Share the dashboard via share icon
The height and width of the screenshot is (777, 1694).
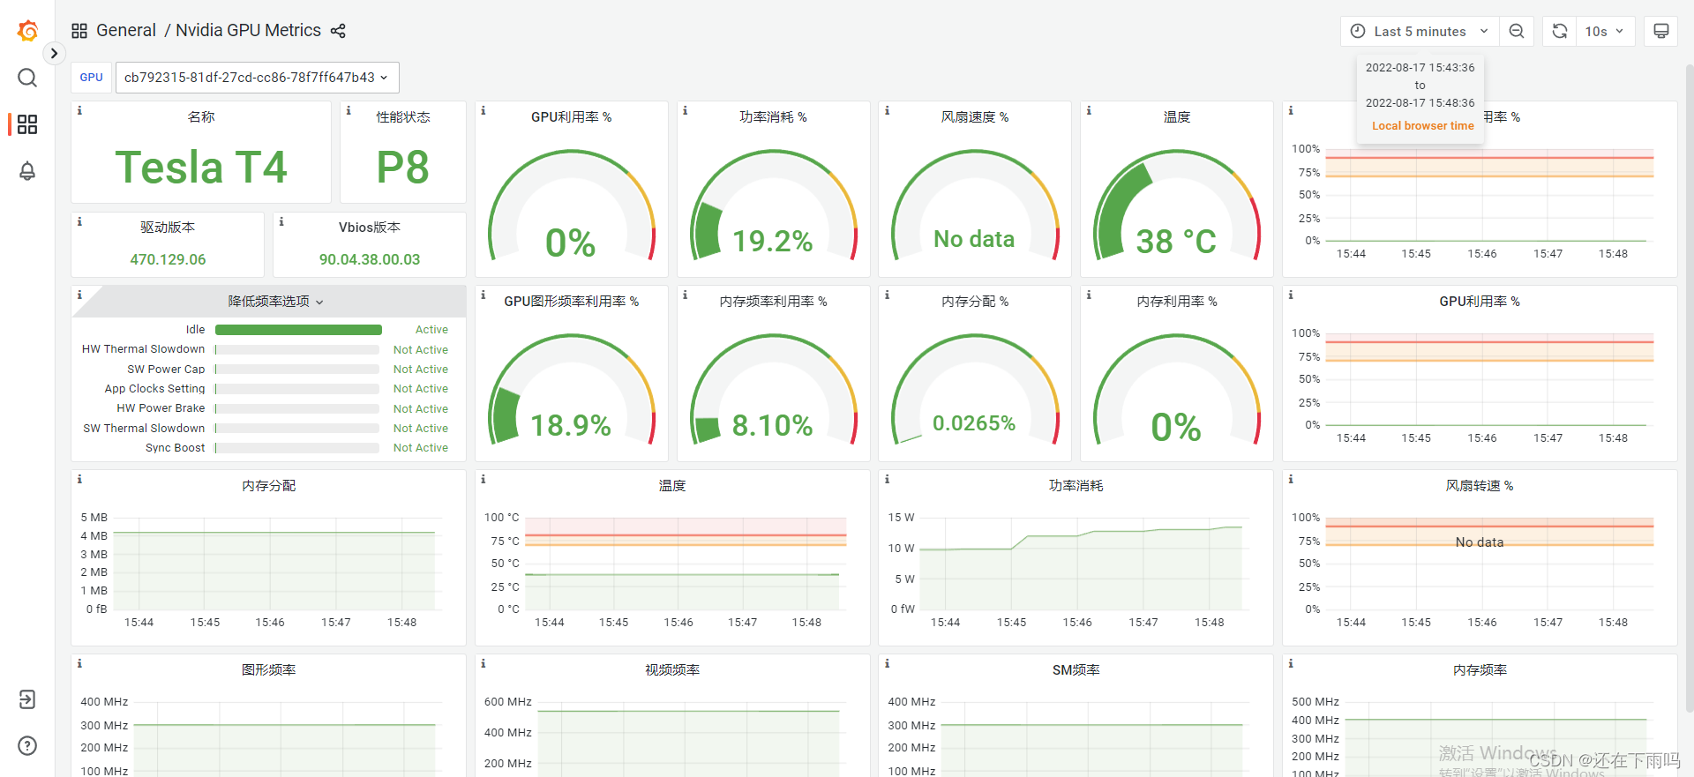[x=338, y=31]
